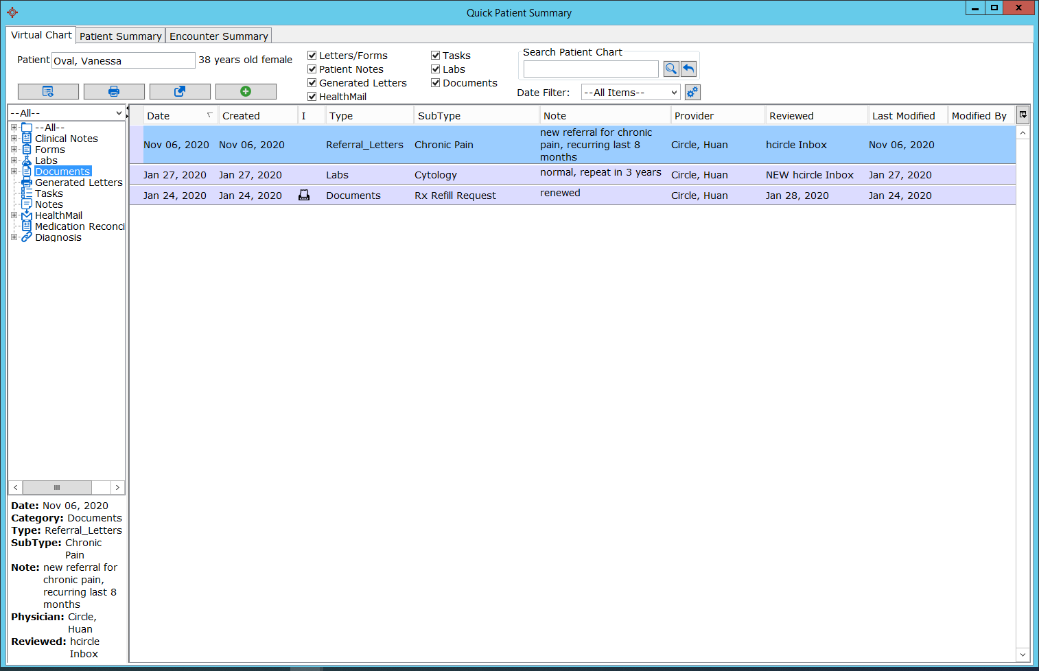Switch to the Patient Summary tab
Screen dimensions: 1039x671
[120, 36]
